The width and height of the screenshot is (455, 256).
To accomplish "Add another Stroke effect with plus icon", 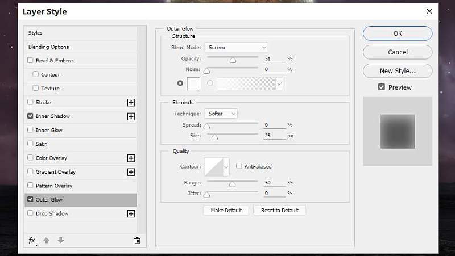I will click(x=131, y=103).
